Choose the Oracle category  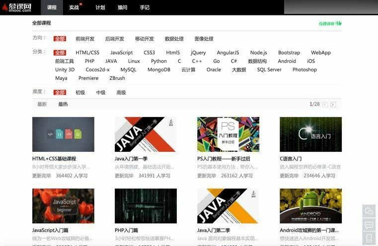tap(214, 70)
